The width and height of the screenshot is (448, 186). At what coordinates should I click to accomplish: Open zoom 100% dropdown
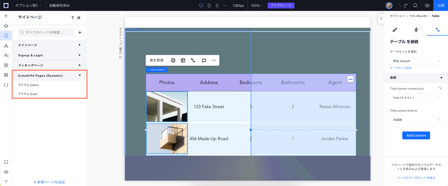pyautogui.click(x=257, y=5)
